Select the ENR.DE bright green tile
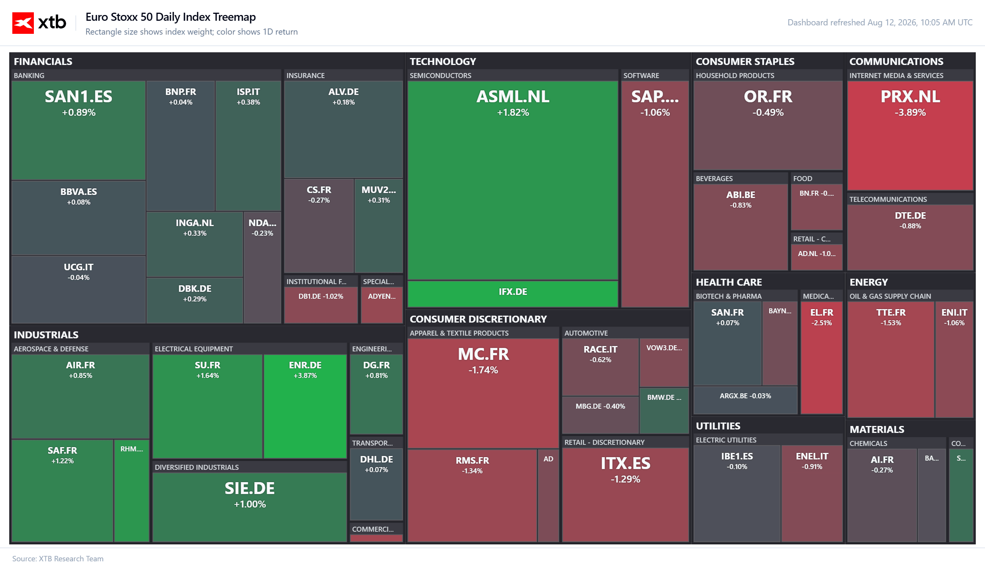Viewport: 985px width, 569px height. click(x=305, y=406)
